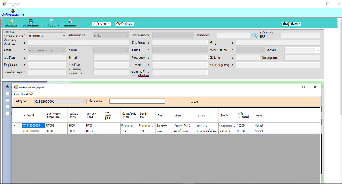Click the แก้ไขข้อมูล (edit data) toolbar icon
342x184 pixels.
[x=52, y=21]
